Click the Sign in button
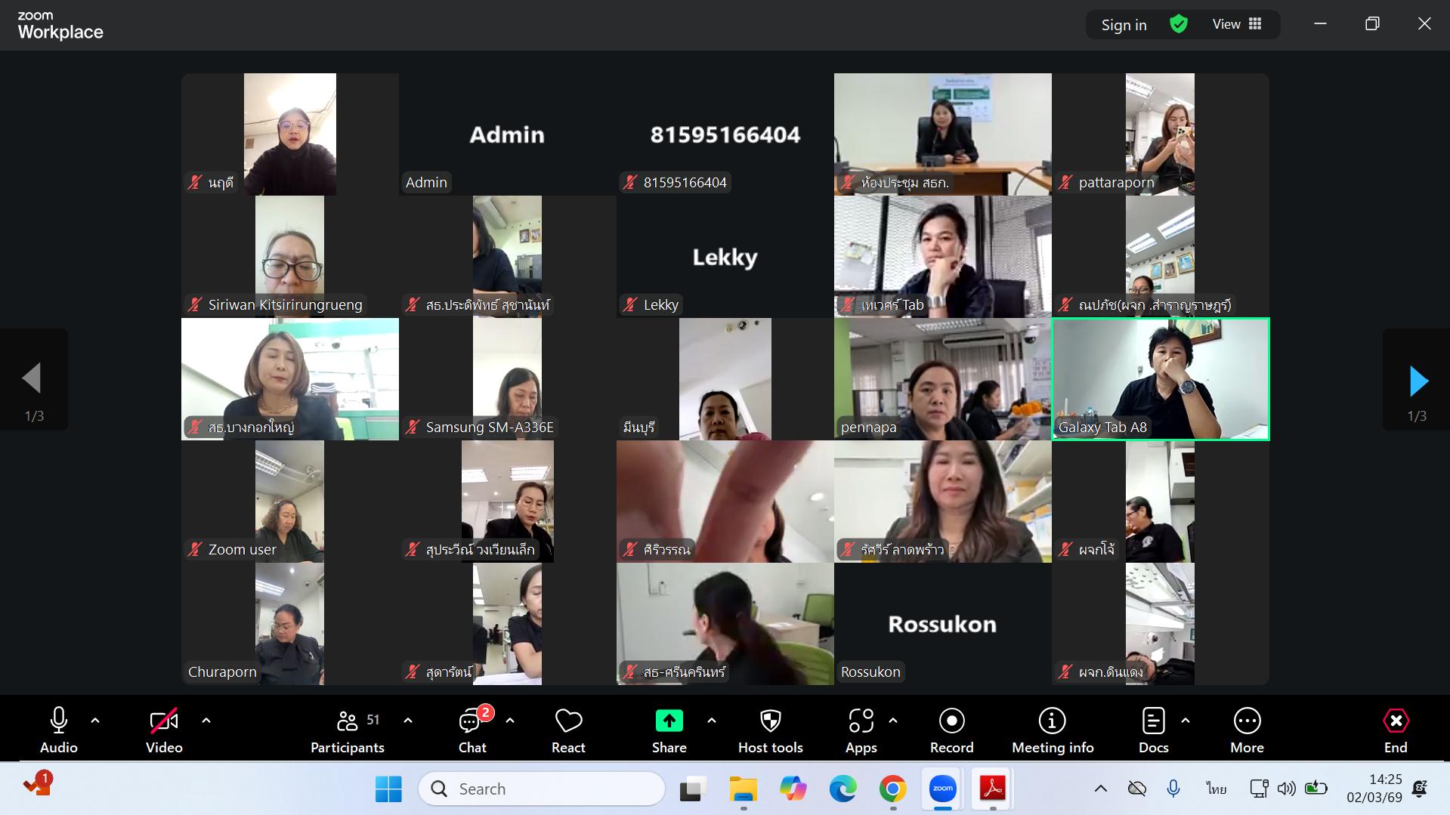Viewport: 1450px width, 815px height. (1124, 25)
